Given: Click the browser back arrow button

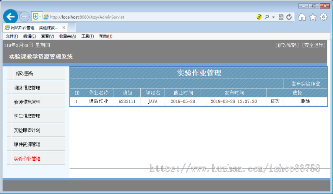Looking at the screenshot, I should [x=10, y=17].
